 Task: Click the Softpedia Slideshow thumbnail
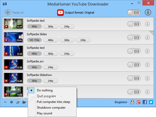13,78
